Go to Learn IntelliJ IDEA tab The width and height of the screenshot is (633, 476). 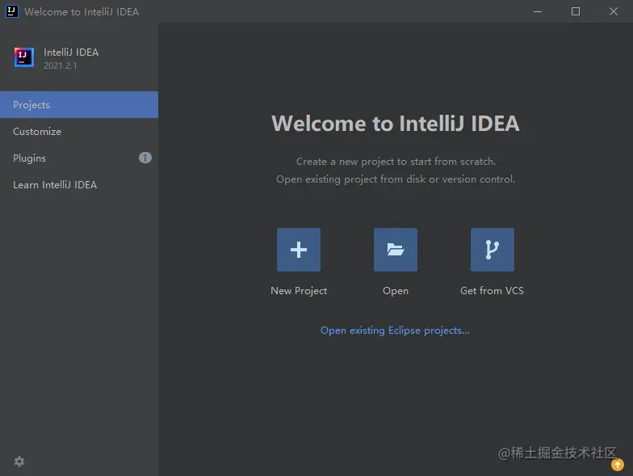coord(79,184)
